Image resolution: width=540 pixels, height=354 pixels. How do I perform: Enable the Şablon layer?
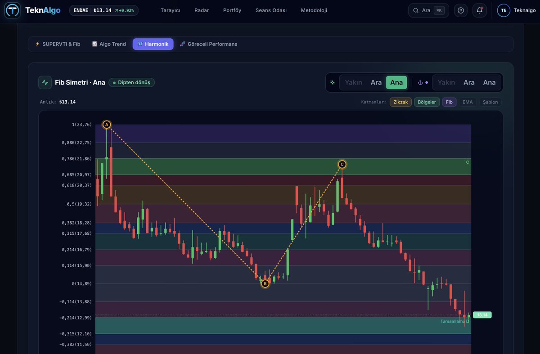(490, 102)
